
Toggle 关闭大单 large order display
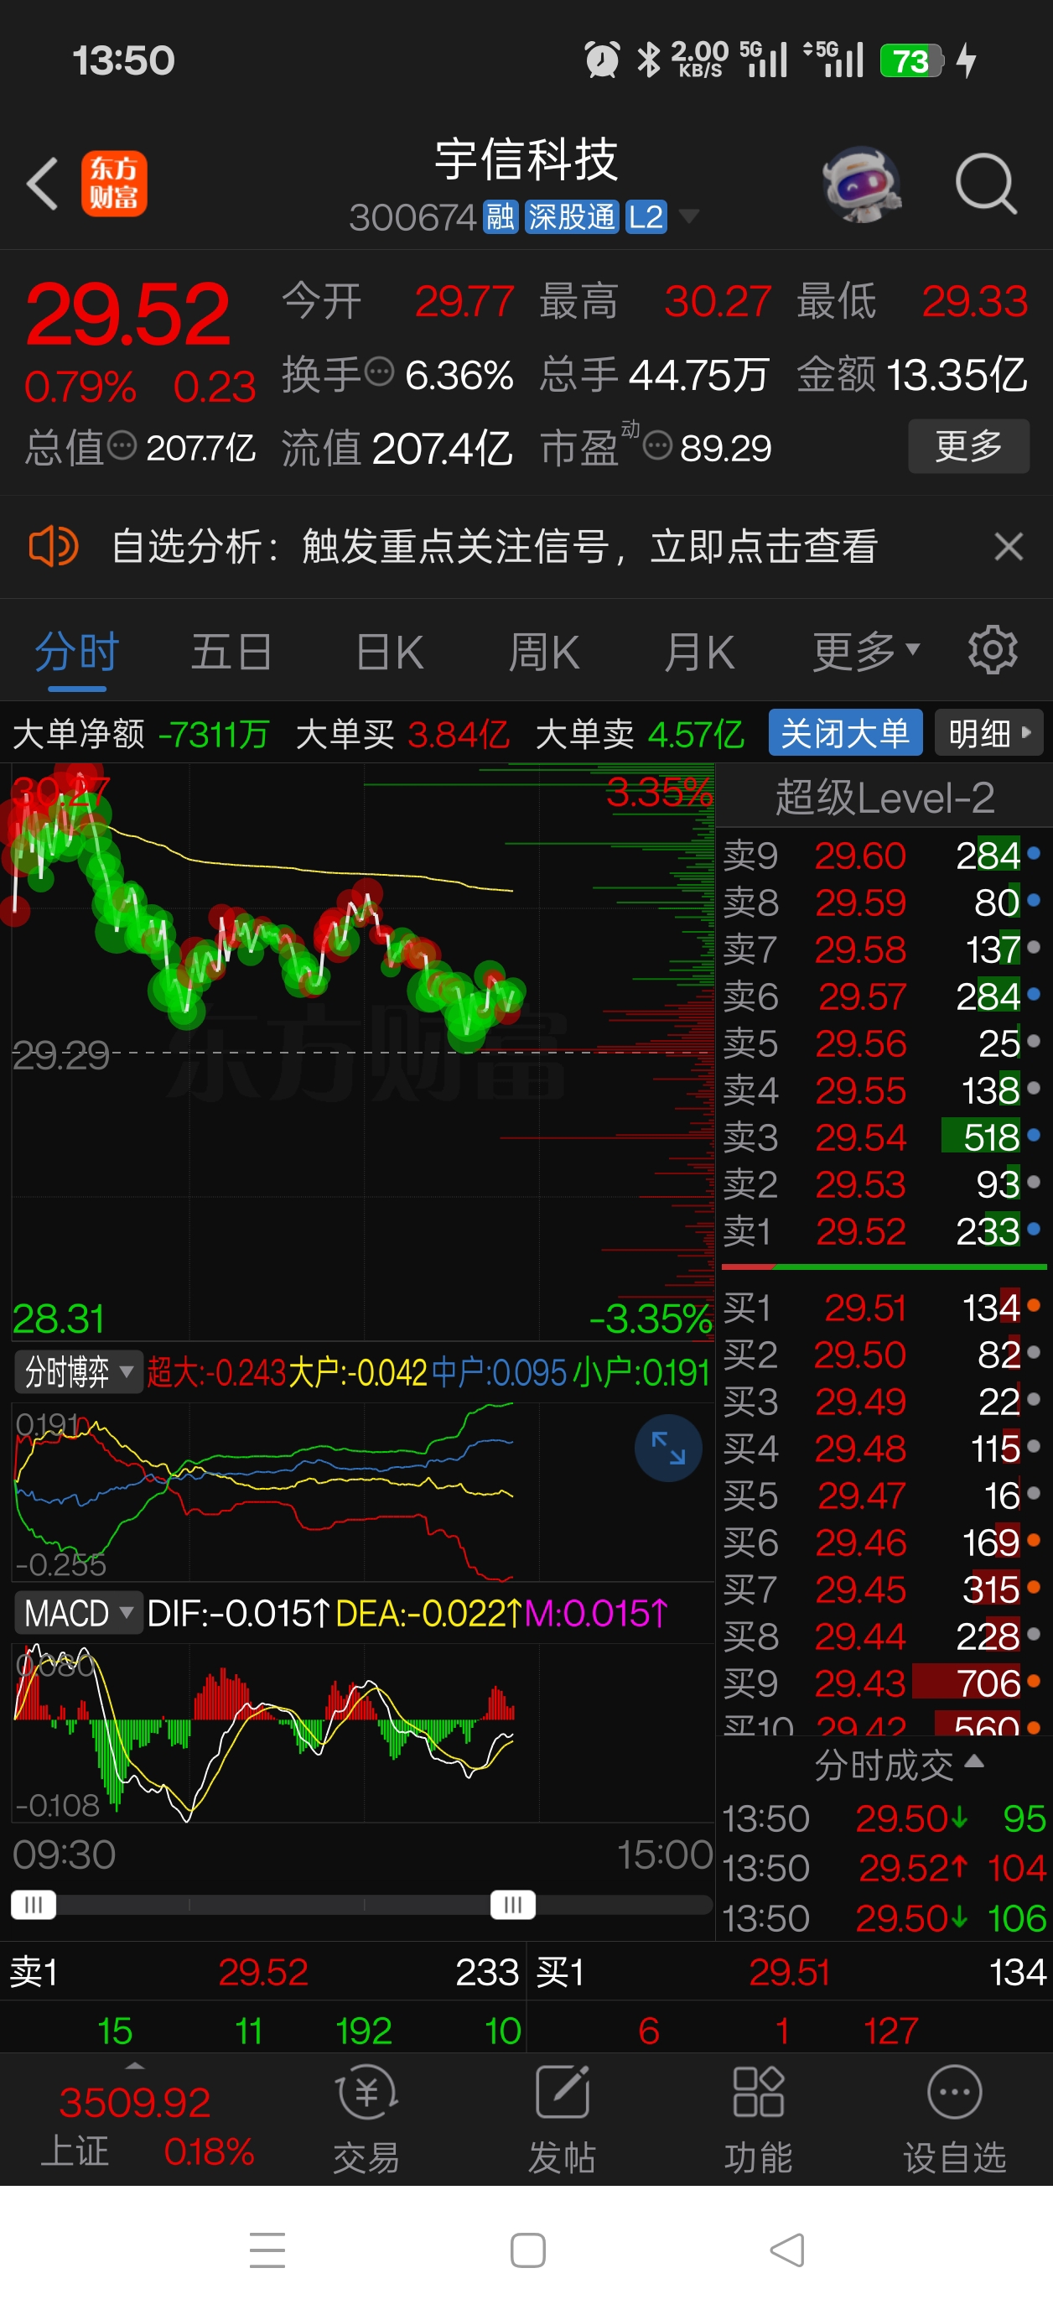(x=845, y=733)
